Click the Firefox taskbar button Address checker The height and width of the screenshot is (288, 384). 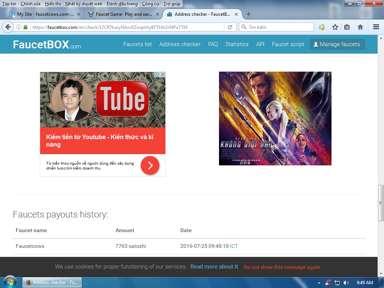pos(52,282)
